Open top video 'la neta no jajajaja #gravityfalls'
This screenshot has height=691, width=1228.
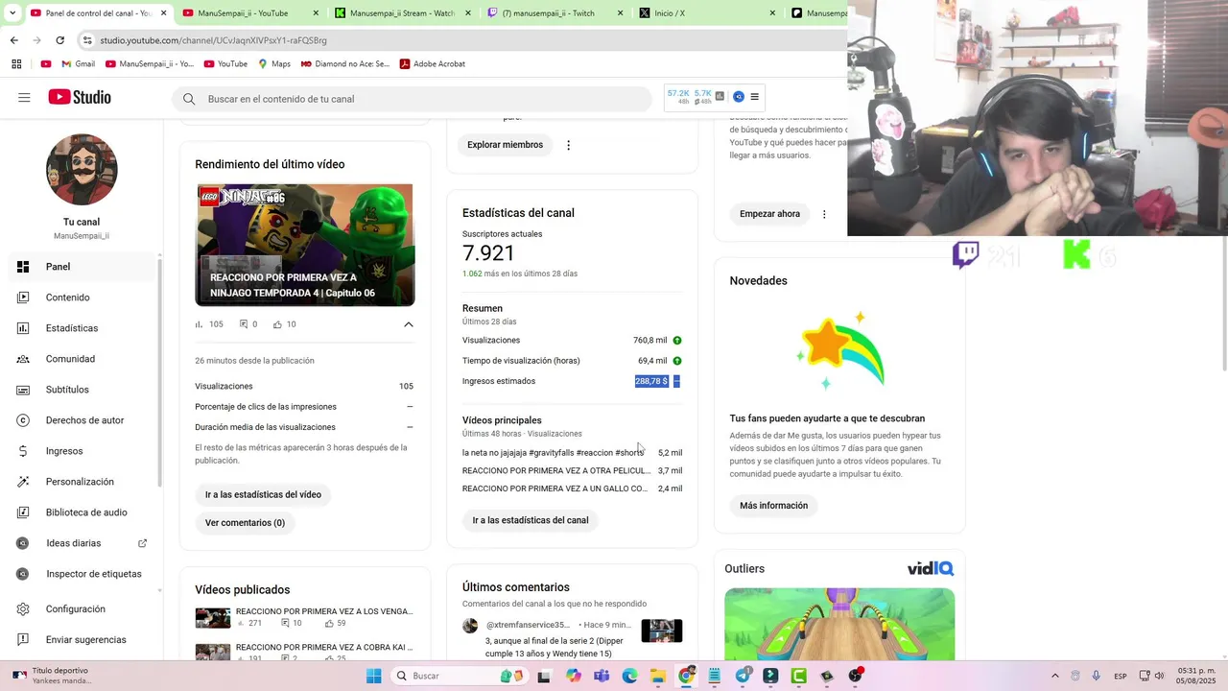tap(553, 453)
